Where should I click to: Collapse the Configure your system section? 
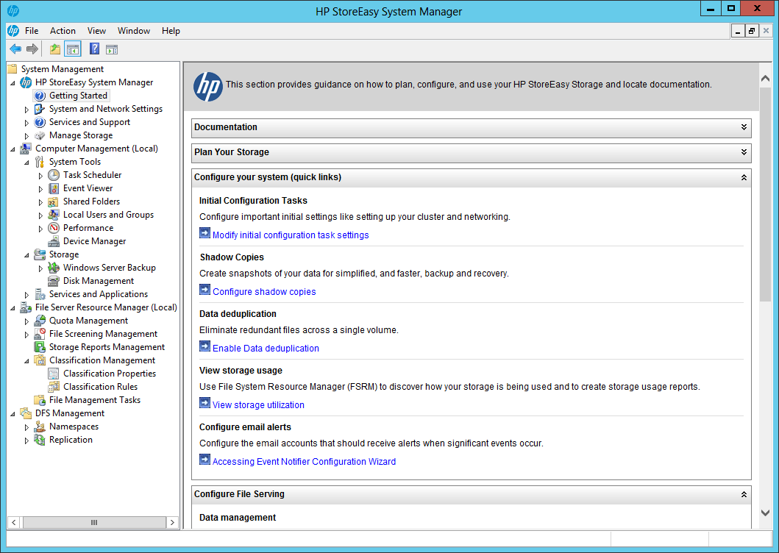tap(743, 177)
